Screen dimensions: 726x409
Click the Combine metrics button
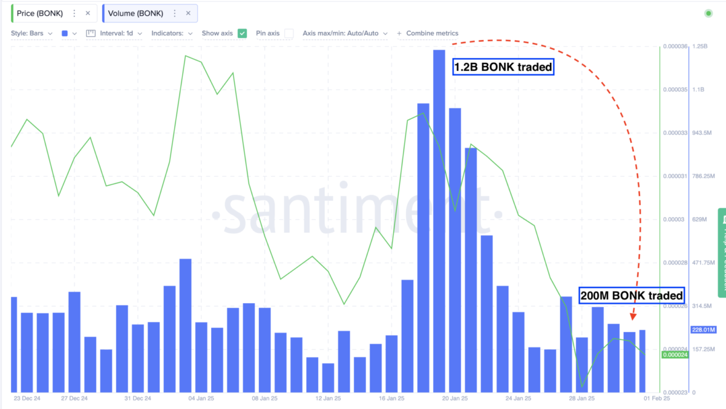pos(432,34)
